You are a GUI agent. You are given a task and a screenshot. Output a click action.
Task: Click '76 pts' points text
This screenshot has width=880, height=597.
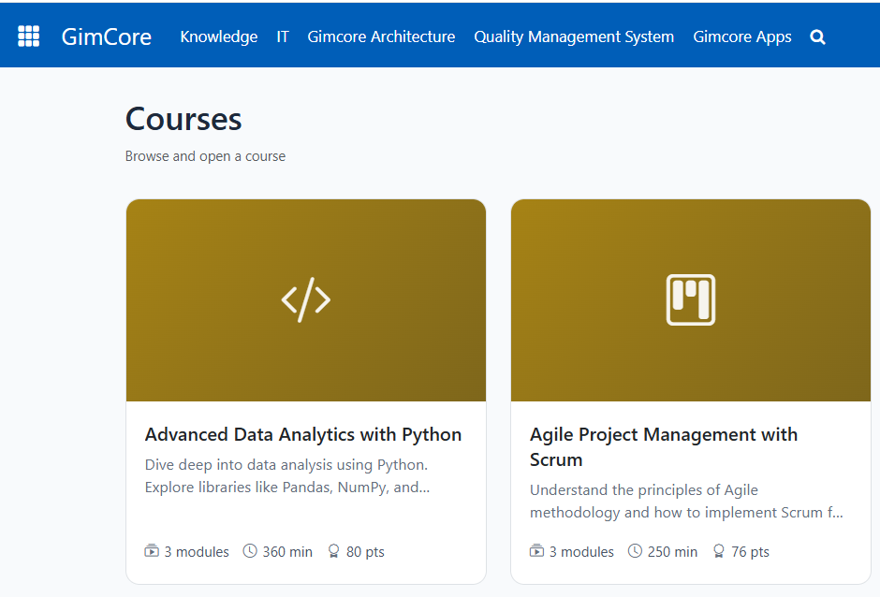(x=751, y=551)
